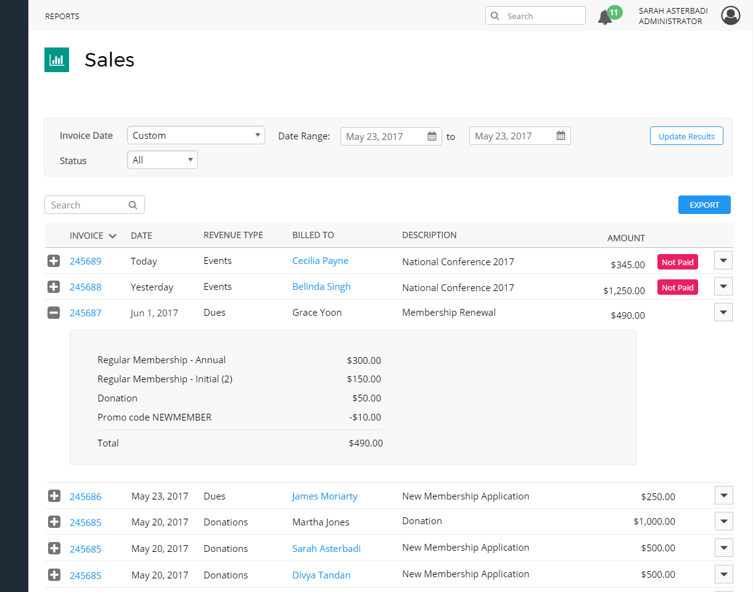Image resolution: width=753 pixels, height=592 pixels.
Task: Click the DATE column header
Action: coord(141,236)
